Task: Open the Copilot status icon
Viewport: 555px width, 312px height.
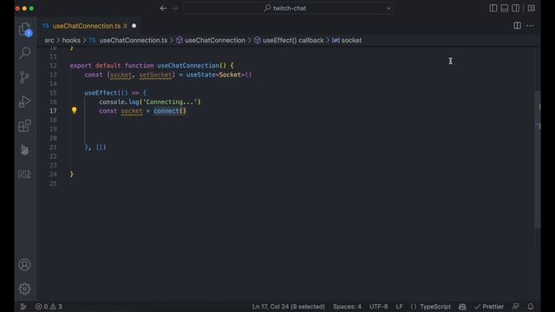Action: (x=462, y=307)
